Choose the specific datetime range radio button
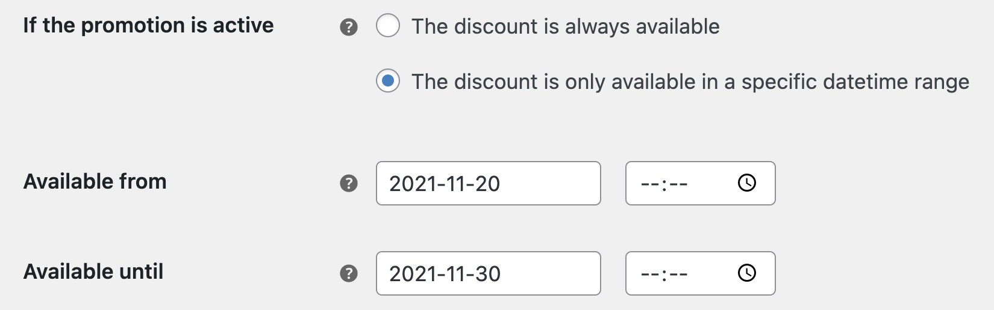 [388, 81]
